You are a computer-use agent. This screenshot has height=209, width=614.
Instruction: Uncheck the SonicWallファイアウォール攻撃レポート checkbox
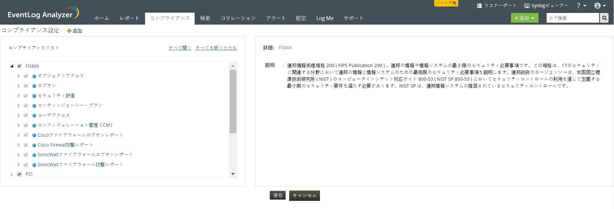pos(26,165)
